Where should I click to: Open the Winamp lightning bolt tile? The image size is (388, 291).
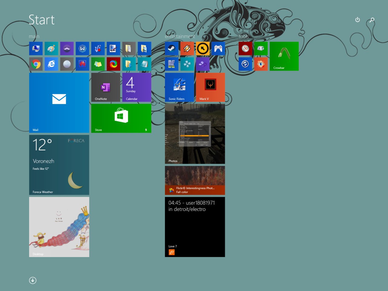(x=187, y=48)
